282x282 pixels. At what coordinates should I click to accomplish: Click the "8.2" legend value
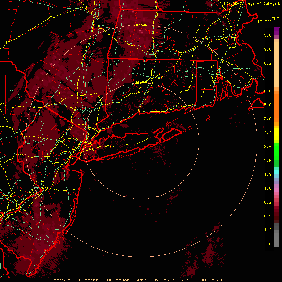point(268,63)
